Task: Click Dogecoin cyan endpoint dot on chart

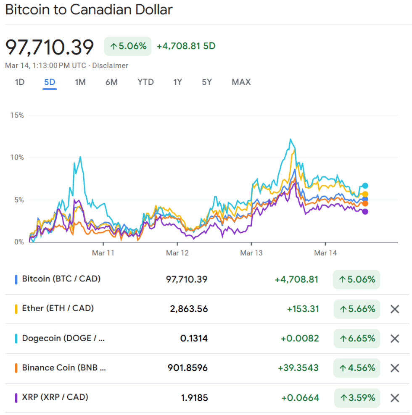Action: click(x=365, y=186)
